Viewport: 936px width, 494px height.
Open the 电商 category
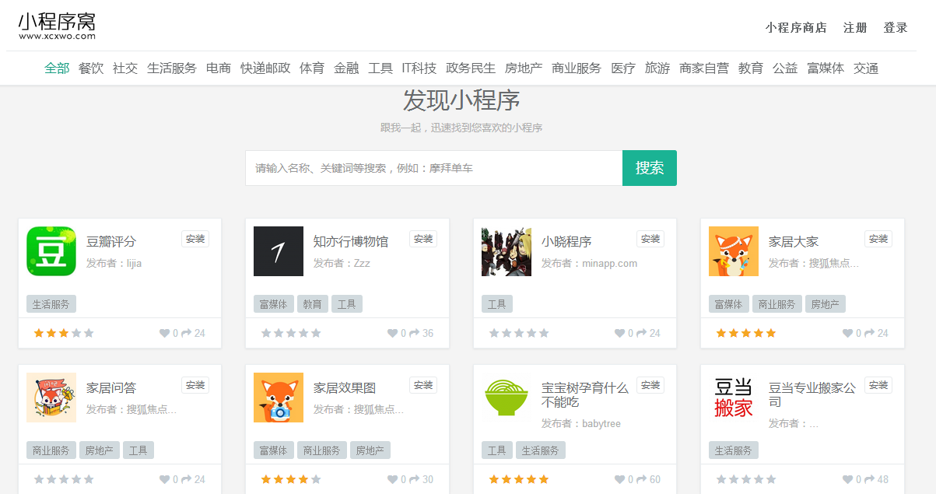219,68
